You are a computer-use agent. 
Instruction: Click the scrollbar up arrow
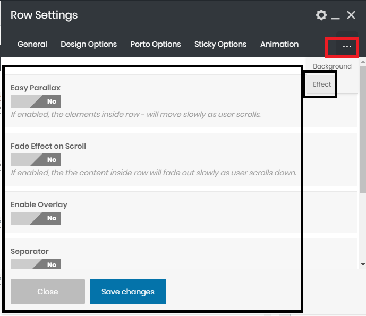(x=363, y=62)
